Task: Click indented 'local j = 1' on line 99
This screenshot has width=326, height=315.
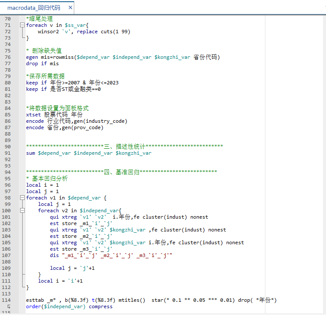Action: tap(55, 204)
